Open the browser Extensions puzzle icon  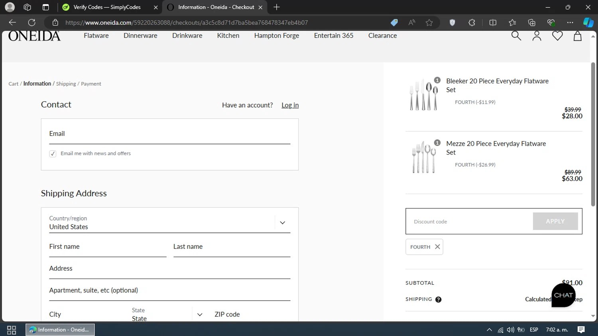coord(472,23)
